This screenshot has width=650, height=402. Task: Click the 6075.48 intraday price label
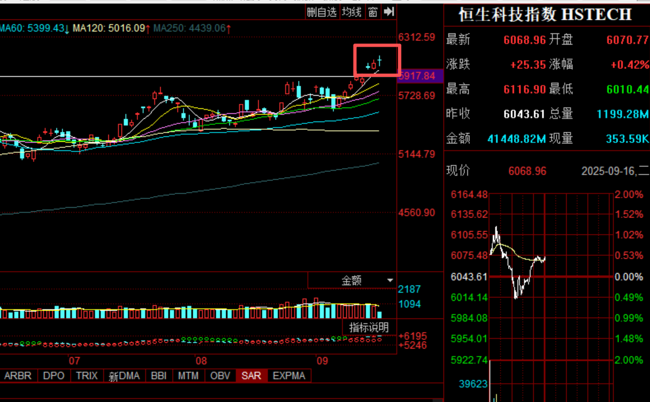(x=469, y=255)
